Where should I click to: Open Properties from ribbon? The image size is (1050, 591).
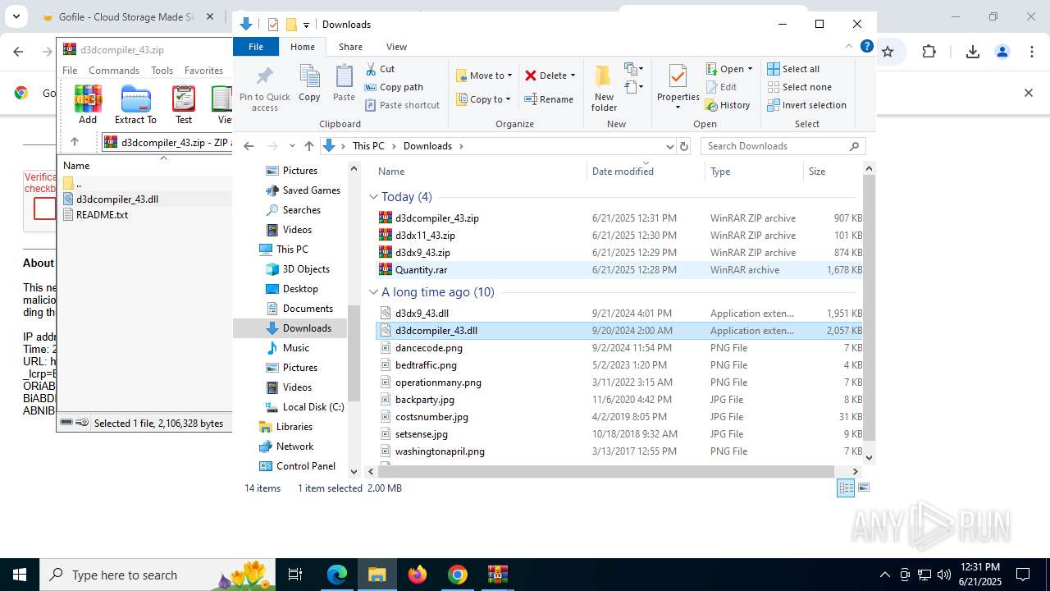(678, 87)
